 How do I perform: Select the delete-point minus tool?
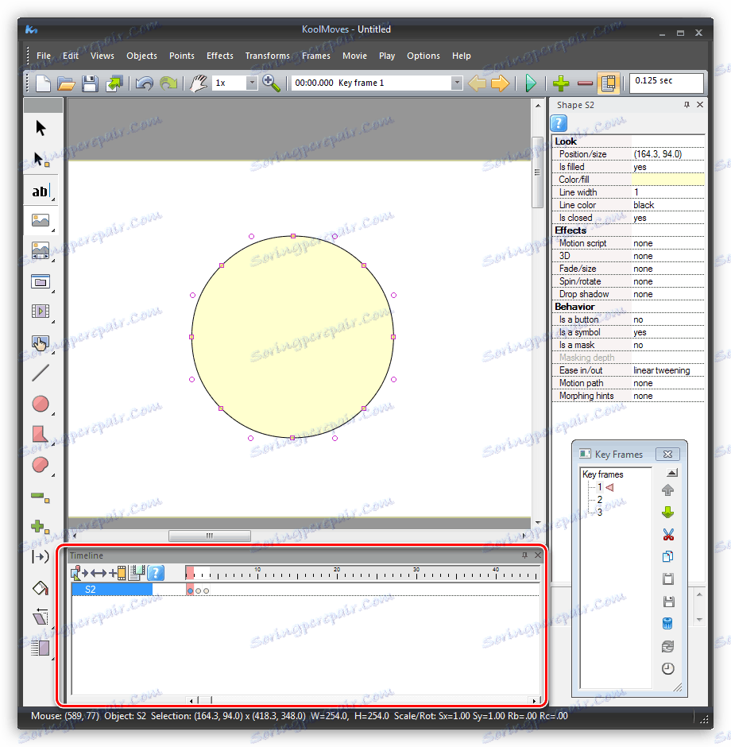click(x=41, y=497)
